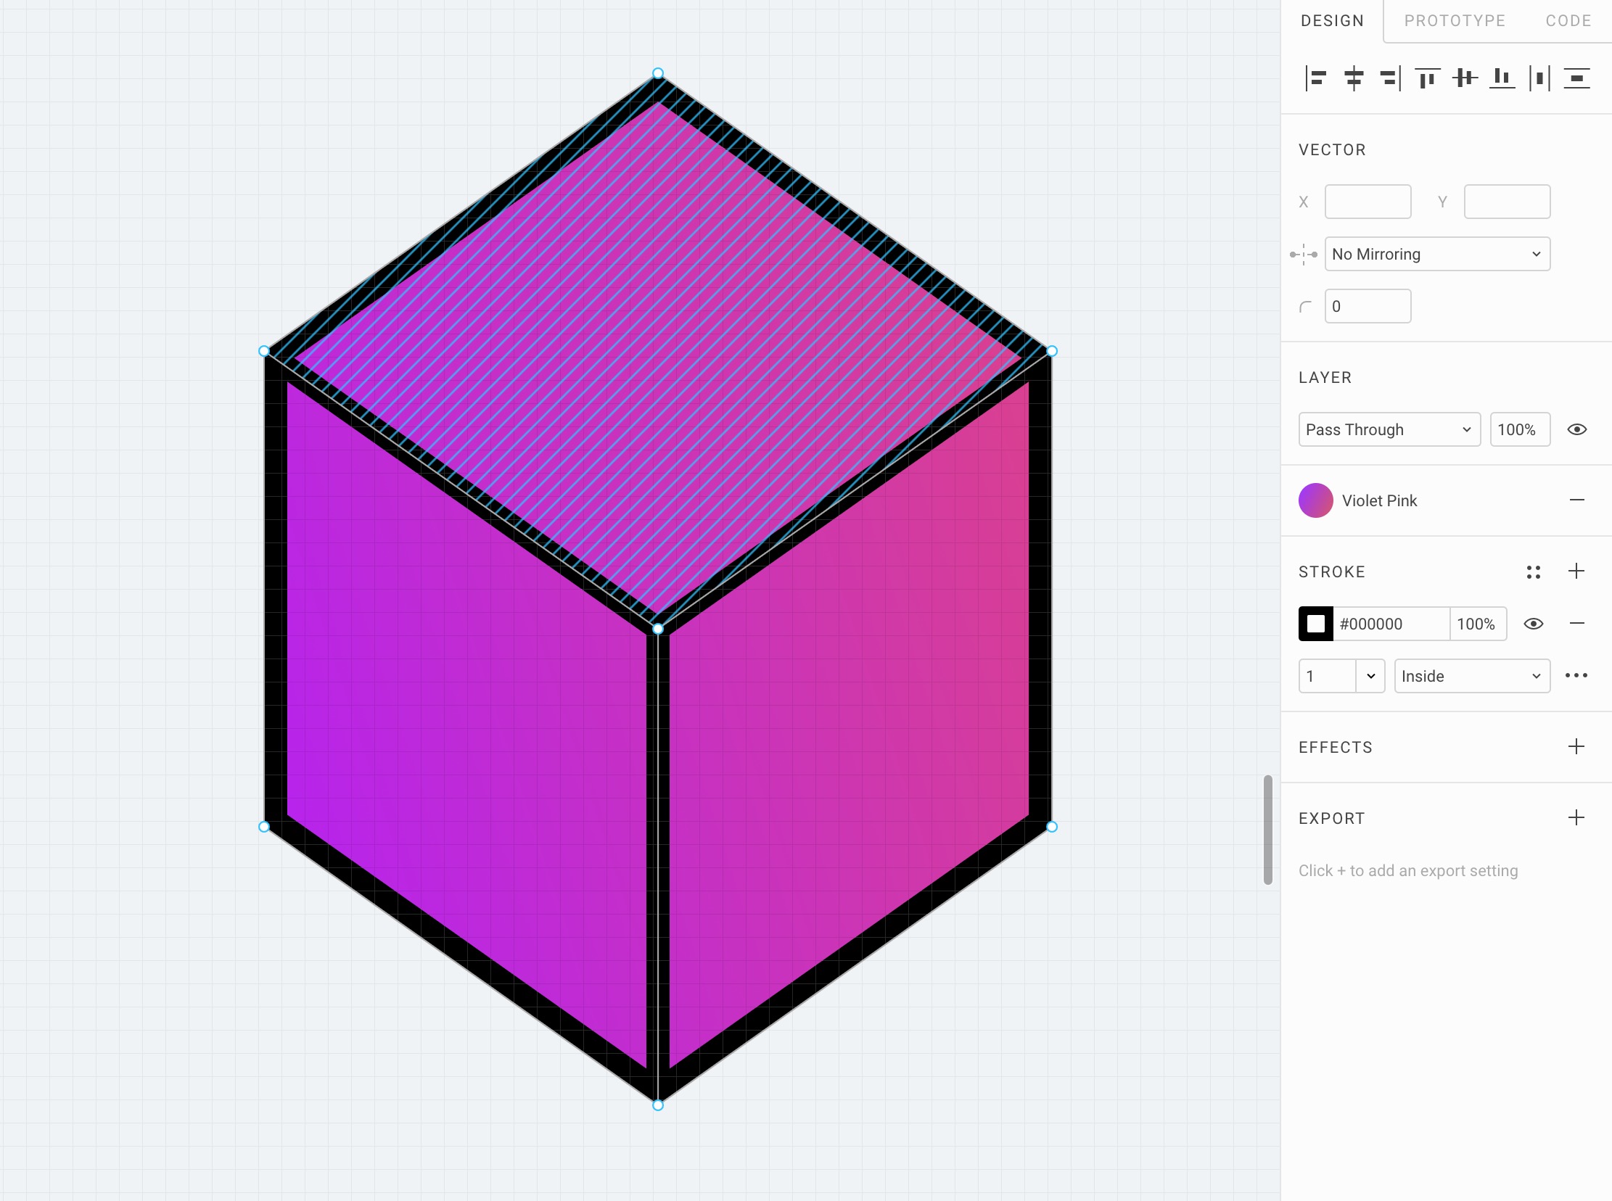
Task: Click the align right icon
Action: 1390,78
